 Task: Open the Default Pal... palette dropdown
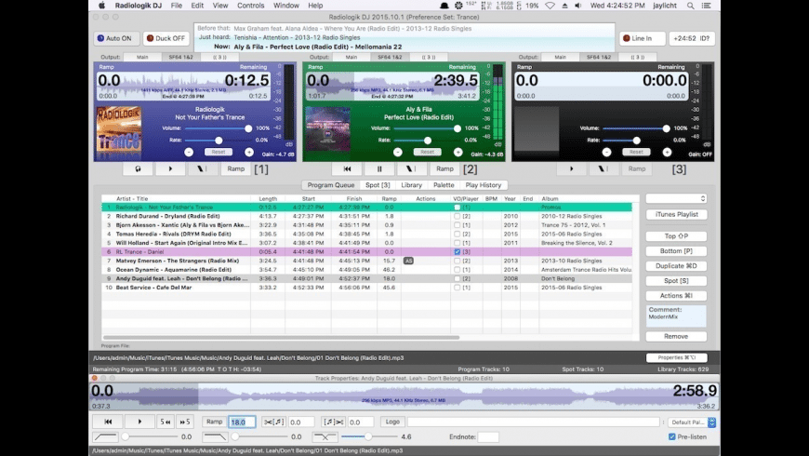[691, 422]
